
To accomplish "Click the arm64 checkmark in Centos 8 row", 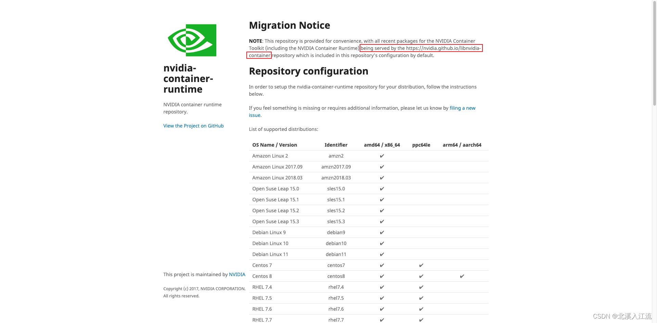I will point(462,276).
